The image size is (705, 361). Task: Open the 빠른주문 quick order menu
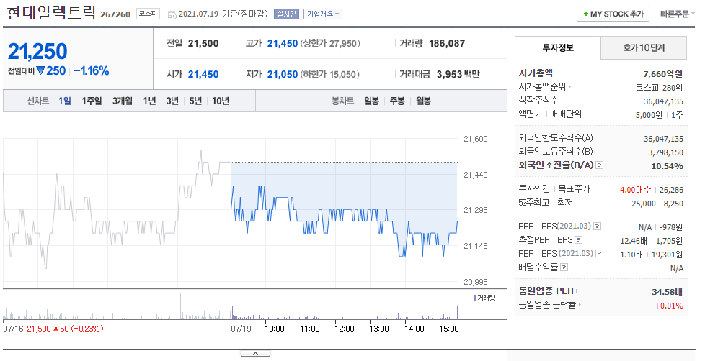[677, 14]
